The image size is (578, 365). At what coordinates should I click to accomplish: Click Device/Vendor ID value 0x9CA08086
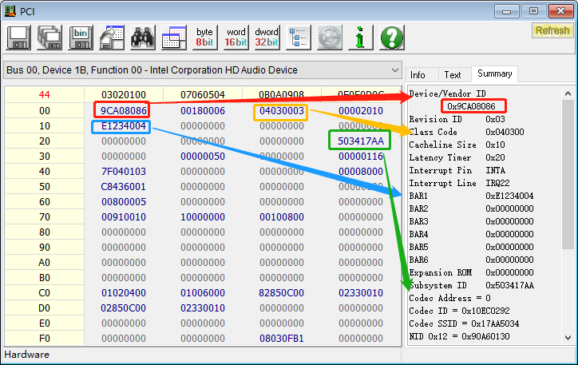tap(471, 106)
